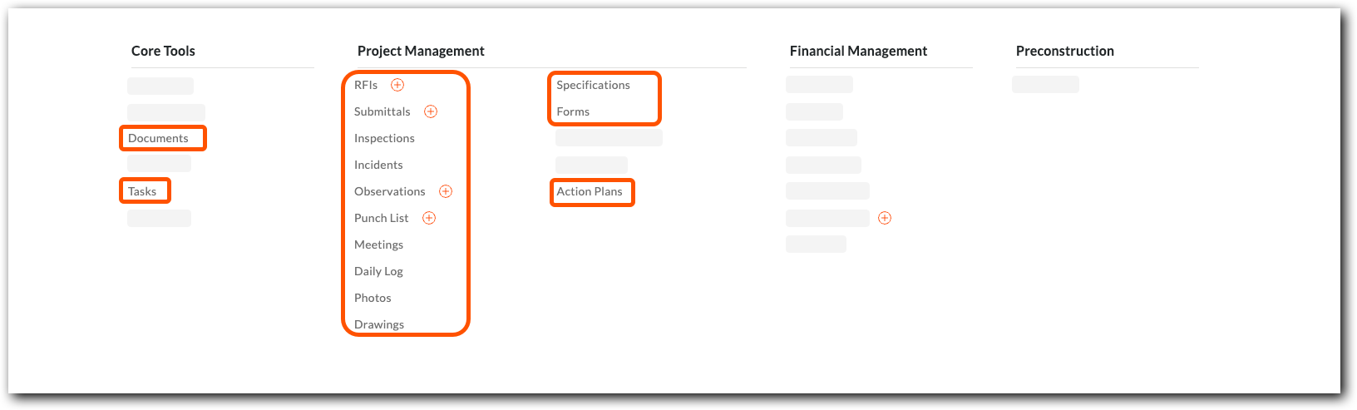This screenshot has height=410, width=1357.
Task: Click the plus icon beside Submittals
Action: click(x=431, y=111)
